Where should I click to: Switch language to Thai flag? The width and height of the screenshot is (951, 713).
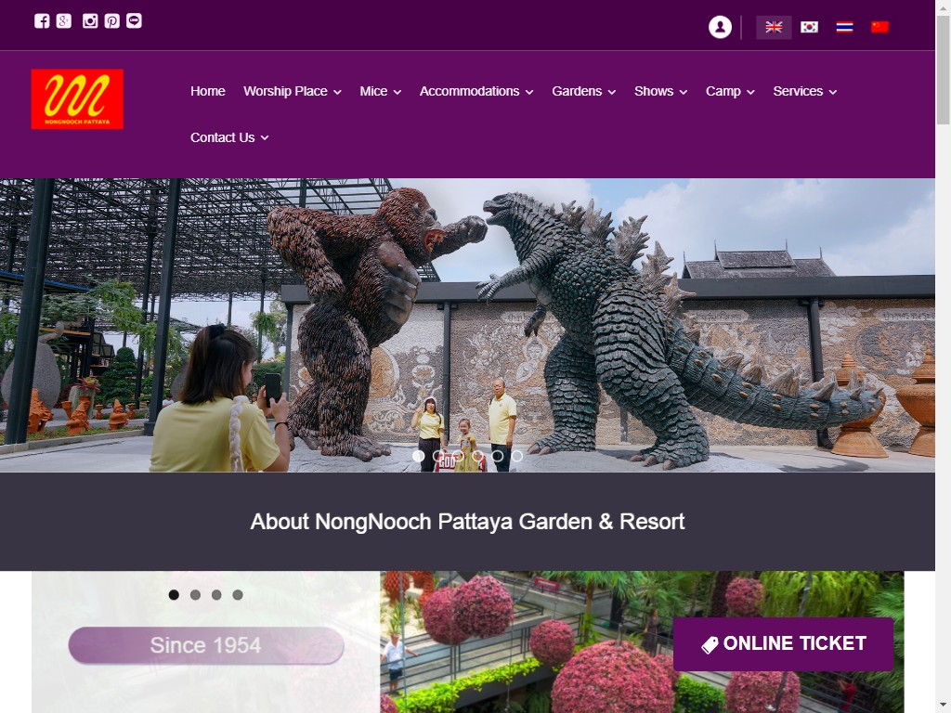[x=844, y=27]
